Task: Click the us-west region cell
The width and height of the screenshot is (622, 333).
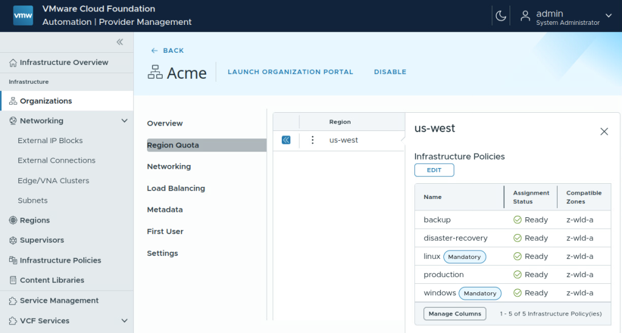Action: click(x=344, y=140)
